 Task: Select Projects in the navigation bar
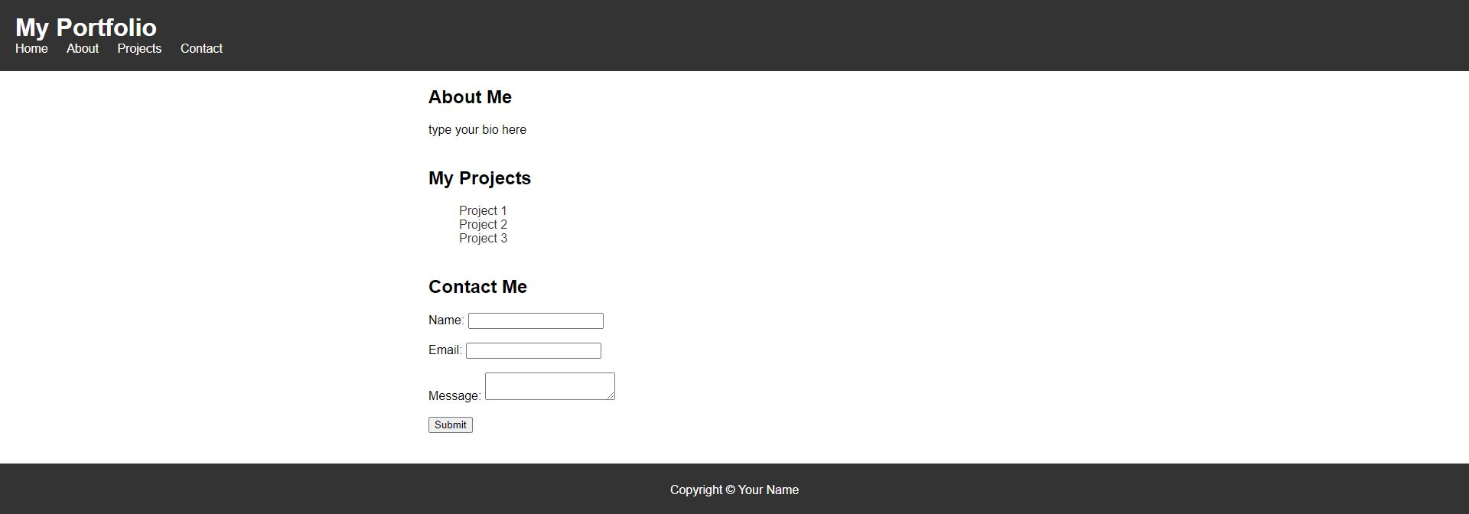click(139, 48)
